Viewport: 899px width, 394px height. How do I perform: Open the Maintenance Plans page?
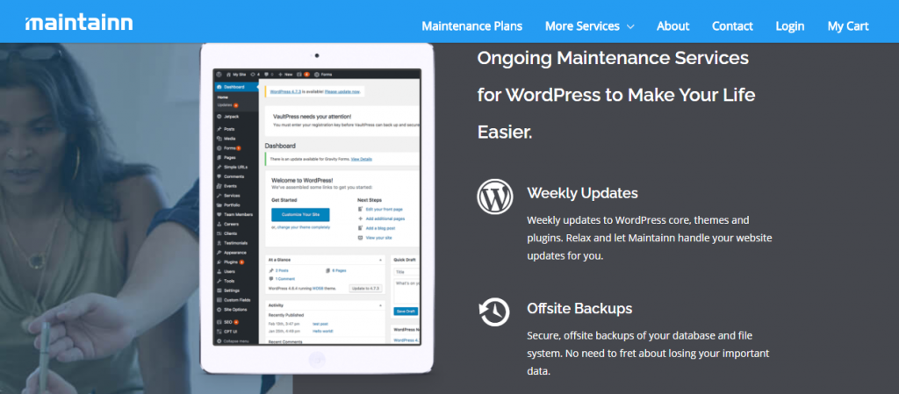tap(471, 25)
